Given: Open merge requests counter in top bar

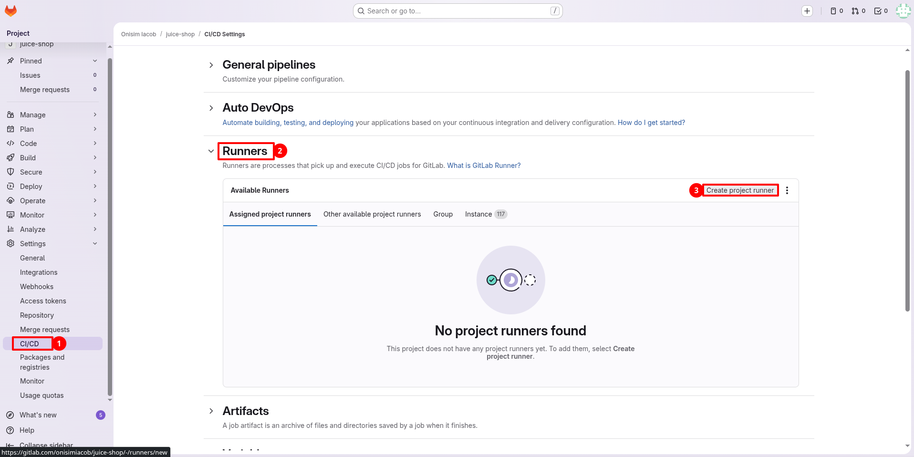Looking at the screenshot, I should [858, 11].
